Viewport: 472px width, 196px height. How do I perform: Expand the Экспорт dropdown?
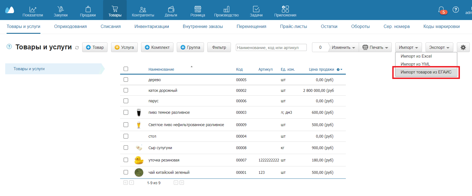pyautogui.click(x=439, y=47)
